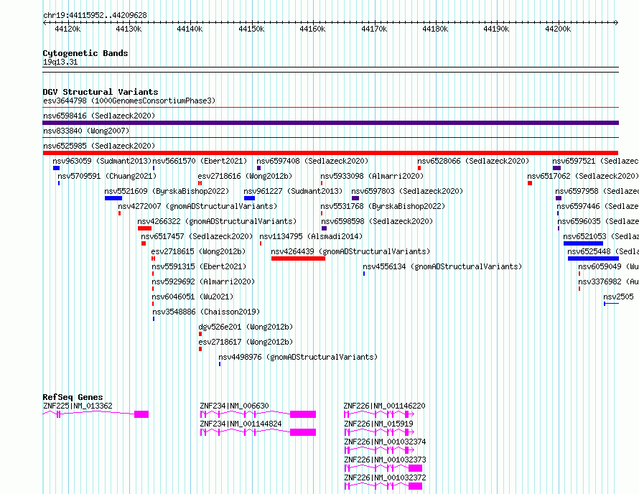The image size is (639, 494).
Task: Select the ZNF234|NM_001144824 transcript label
Action: pos(241,424)
